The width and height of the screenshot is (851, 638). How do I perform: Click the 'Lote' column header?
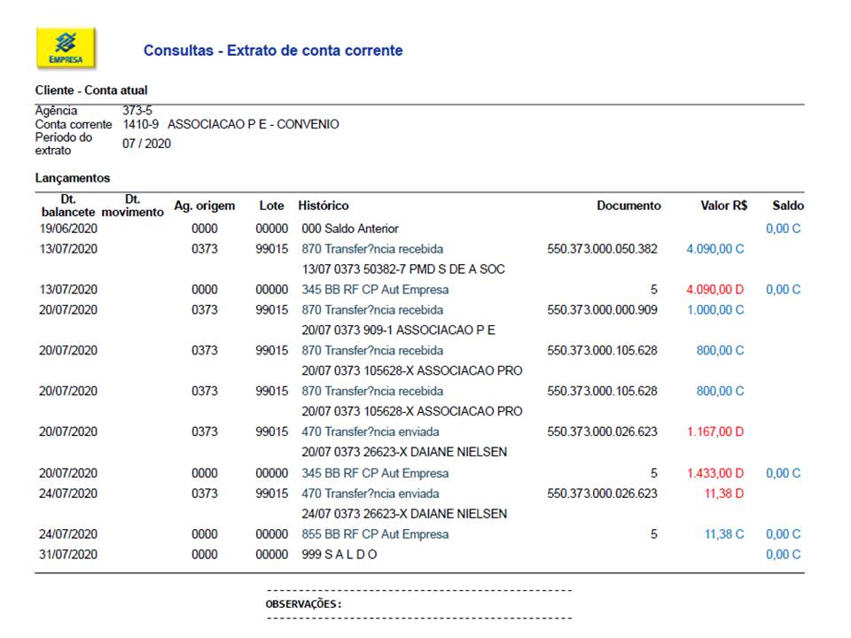[271, 206]
